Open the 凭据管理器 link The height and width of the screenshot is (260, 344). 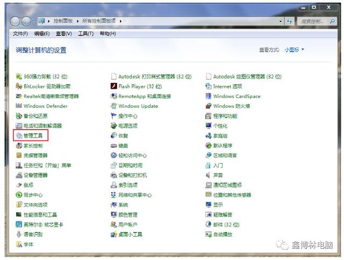pyautogui.click(x=35, y=156)
